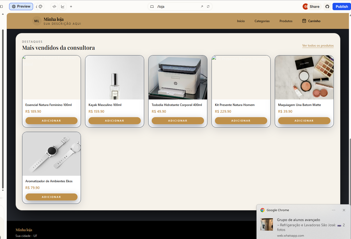Go to Categorias in store menu
The height and width of the screenshot is (239, 351).
click(262, 21)
